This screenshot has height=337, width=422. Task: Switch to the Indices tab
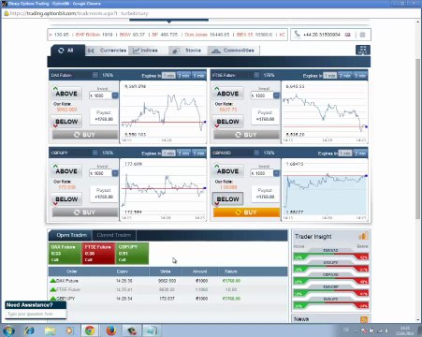tap(148, 51)
